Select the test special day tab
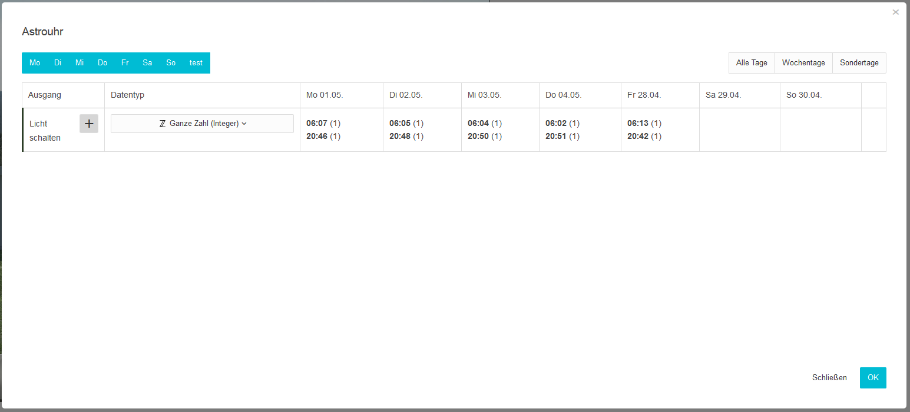This screenshot has height=412, width=910. [196, 63]
